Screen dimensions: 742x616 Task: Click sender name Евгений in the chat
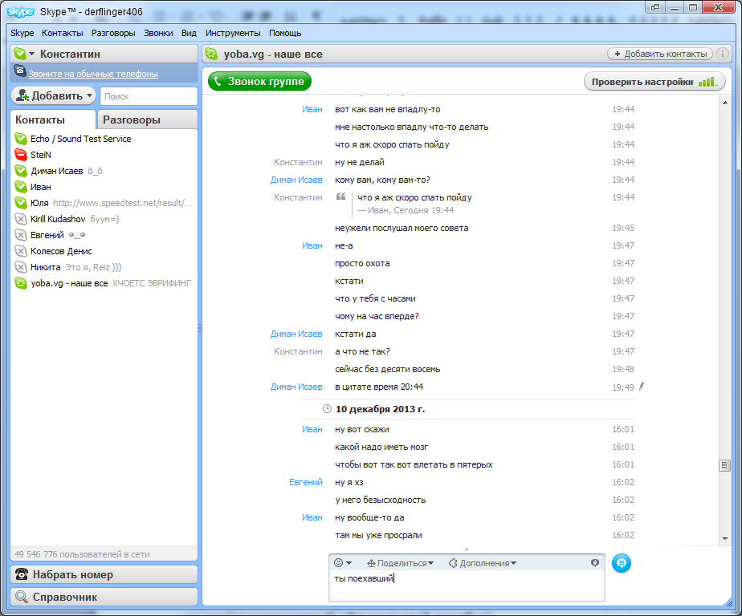click(x=306, y=482)
